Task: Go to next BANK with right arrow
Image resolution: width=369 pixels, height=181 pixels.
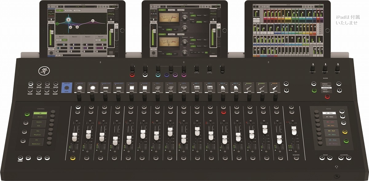Action: pyautogui.click(x=329, y=158)
